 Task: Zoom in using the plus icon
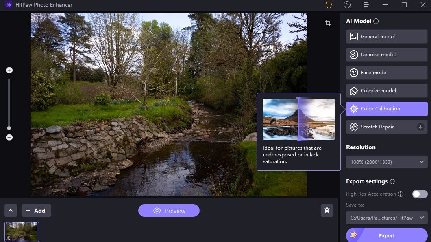[9, 70]
